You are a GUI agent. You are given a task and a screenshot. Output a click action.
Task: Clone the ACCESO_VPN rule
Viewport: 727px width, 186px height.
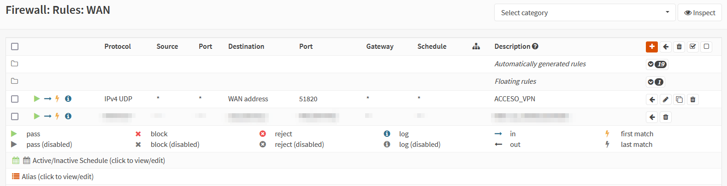[x=679, y=99]
